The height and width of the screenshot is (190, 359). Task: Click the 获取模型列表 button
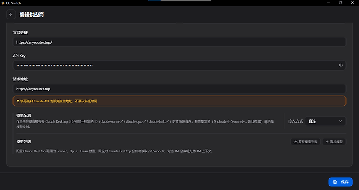click(x=305, y=142)
